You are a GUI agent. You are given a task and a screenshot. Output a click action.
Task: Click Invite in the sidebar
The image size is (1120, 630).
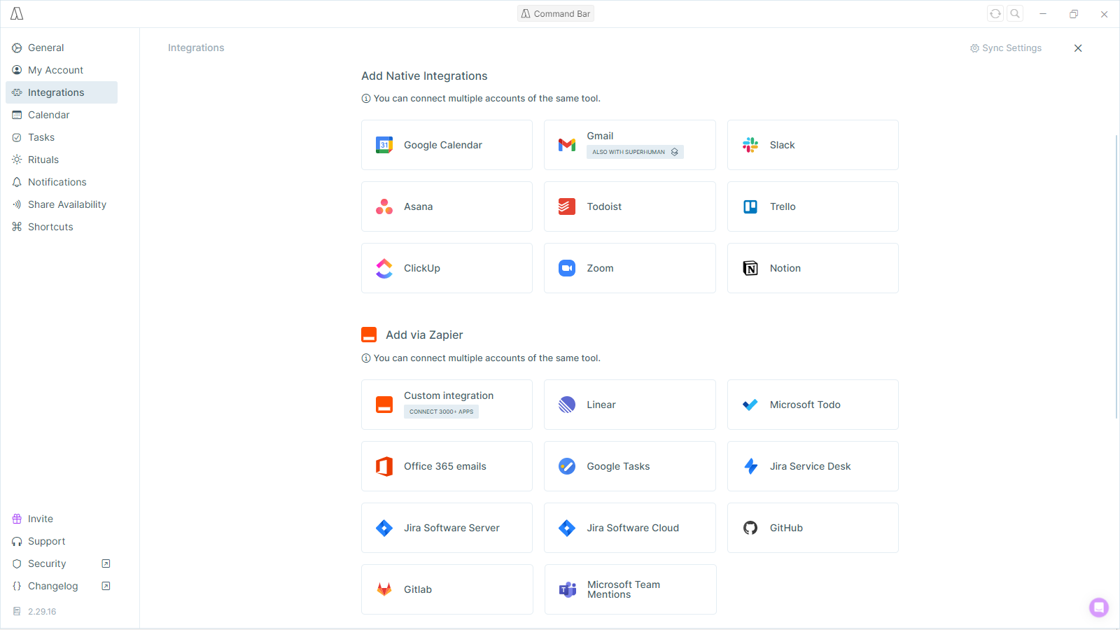(62, 519)
